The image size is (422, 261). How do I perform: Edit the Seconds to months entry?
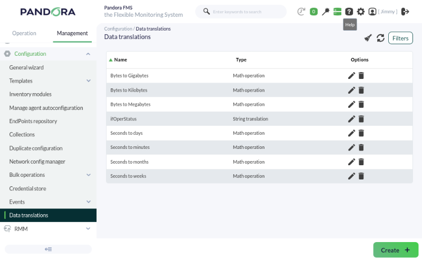pos(351,162)
